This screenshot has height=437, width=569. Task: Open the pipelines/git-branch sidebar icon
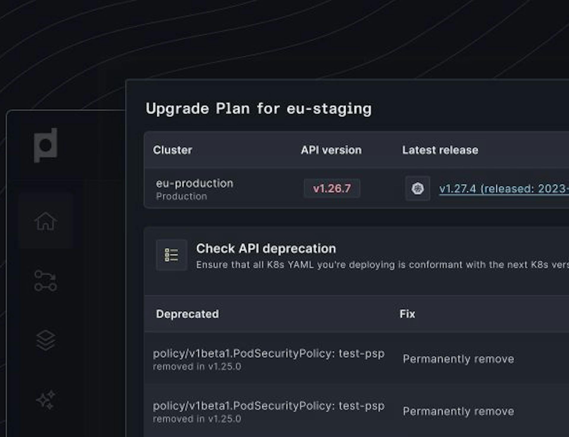45,280
